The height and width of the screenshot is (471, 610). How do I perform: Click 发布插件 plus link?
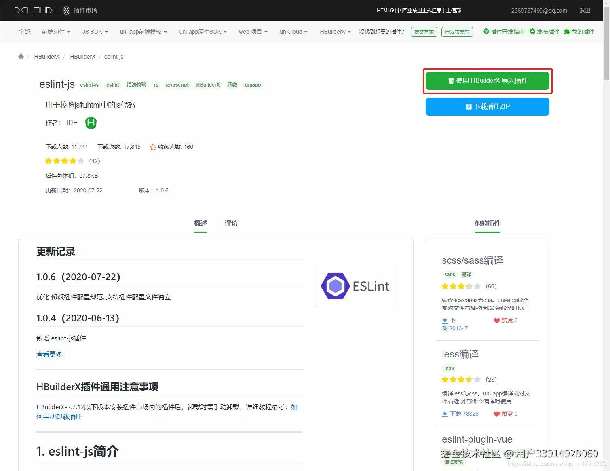[545, 32]
